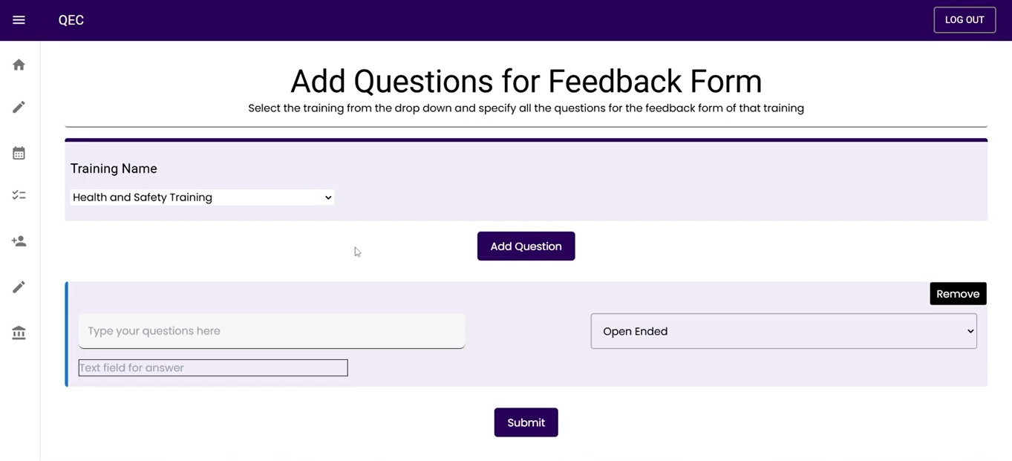Open the calendar icon in sidebar

click(19, 153)
